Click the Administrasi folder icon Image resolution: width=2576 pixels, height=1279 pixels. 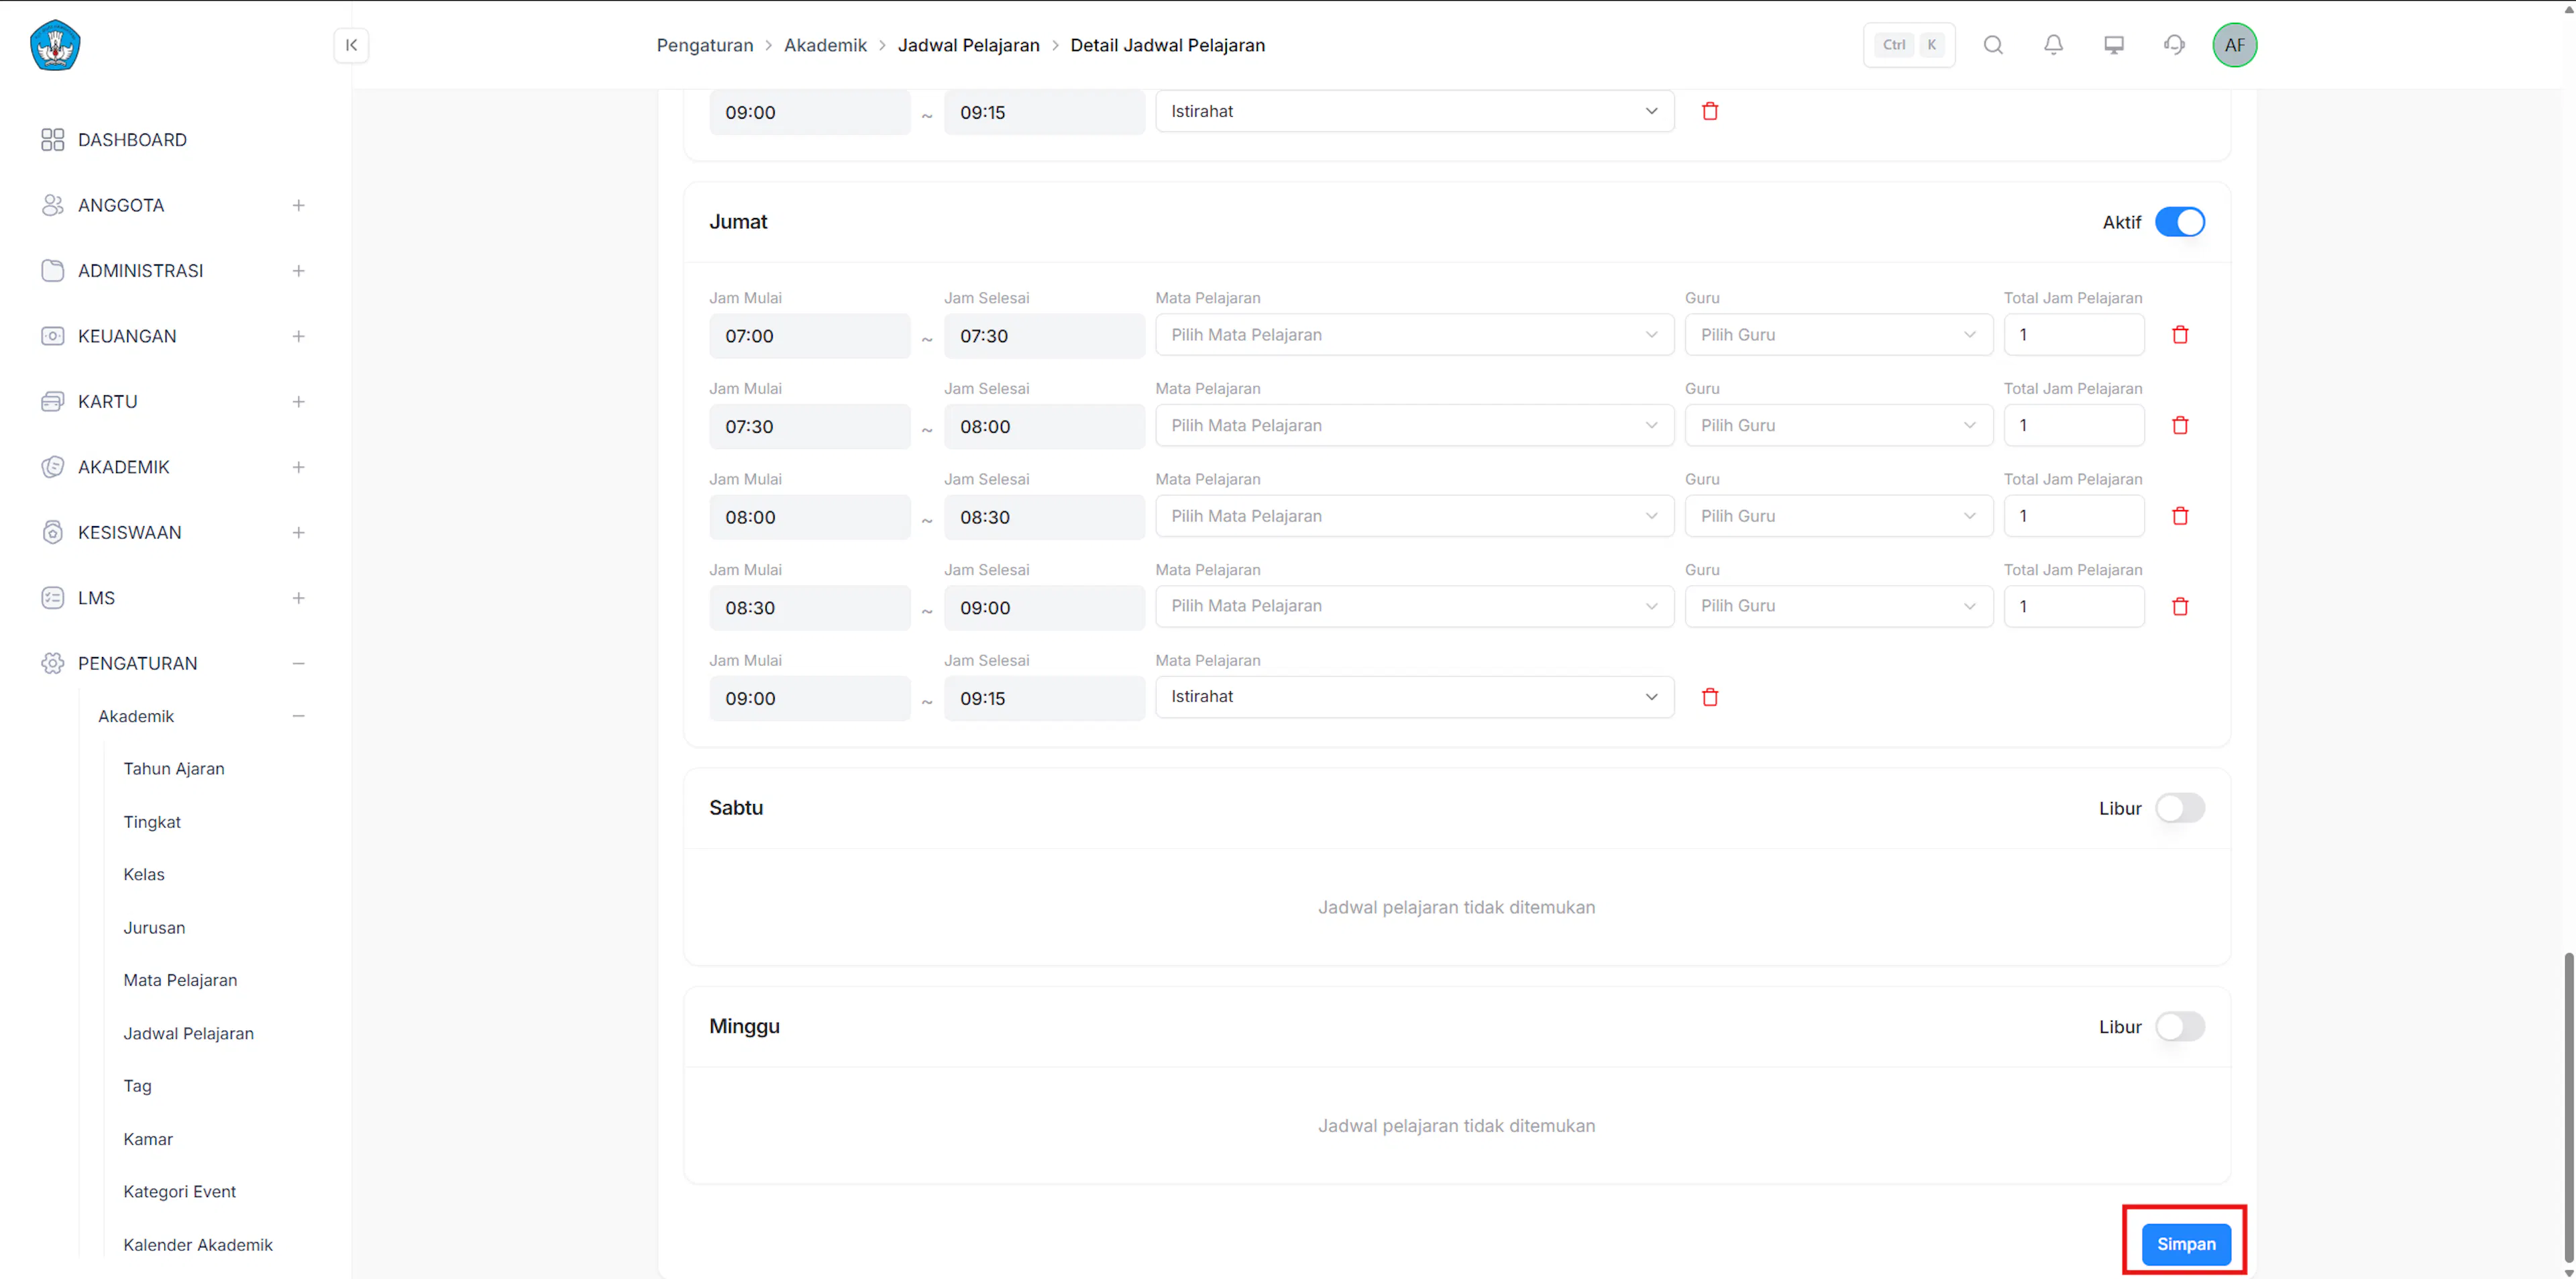(53, 271)
